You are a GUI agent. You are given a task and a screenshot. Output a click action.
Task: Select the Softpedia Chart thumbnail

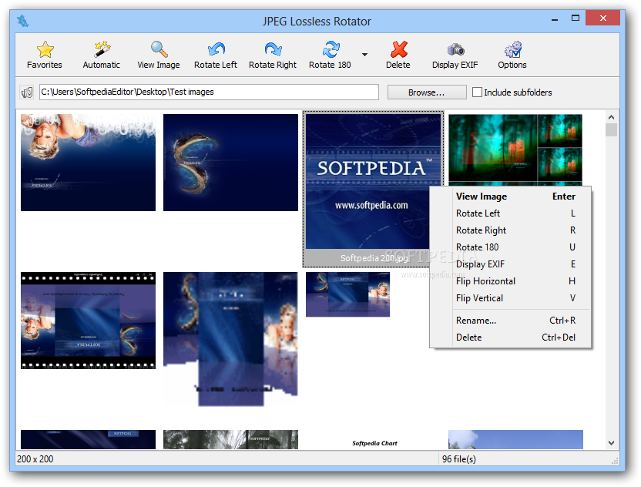click(x=375, y=443)
